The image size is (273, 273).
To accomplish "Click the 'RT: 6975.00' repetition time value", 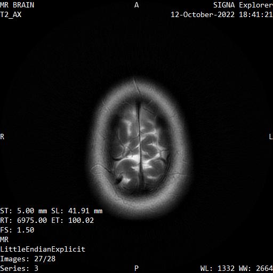I will coord(23,220).
